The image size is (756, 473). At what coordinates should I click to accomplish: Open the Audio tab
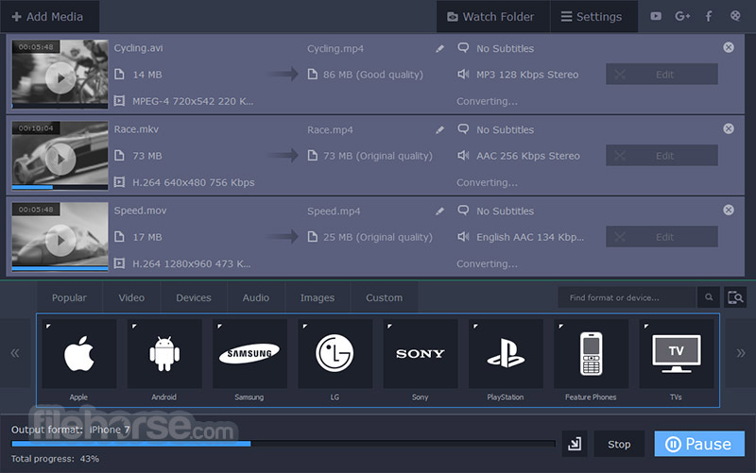point(256,297)
